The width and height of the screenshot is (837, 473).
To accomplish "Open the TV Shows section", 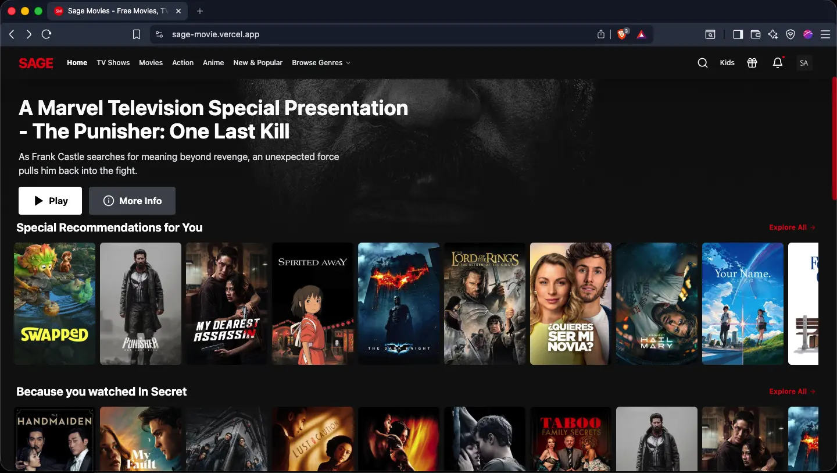I will [113, 63].
